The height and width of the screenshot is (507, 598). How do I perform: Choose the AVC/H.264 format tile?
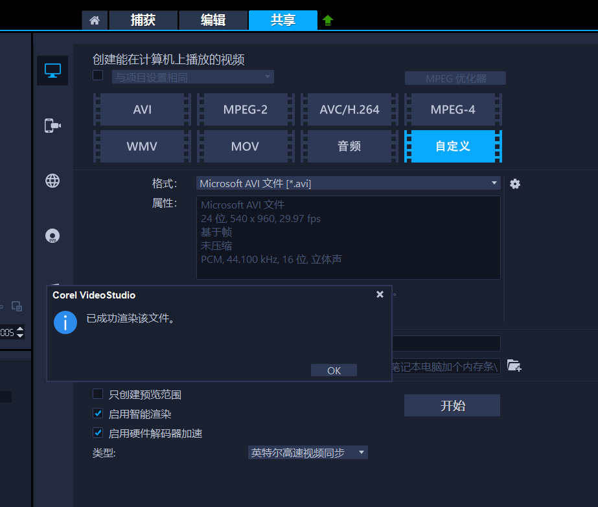[349, 109]
